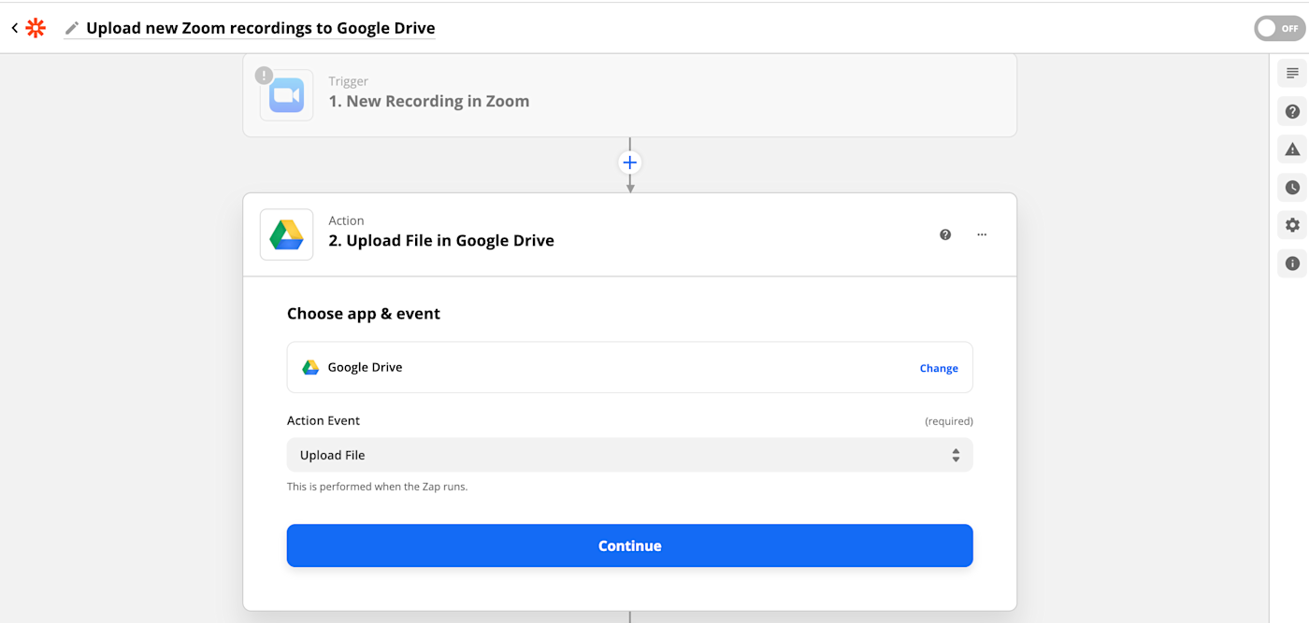Viewport: 1309px width, 623px height.
Task: Open help for the Google Drive action step
Action: 945,234
